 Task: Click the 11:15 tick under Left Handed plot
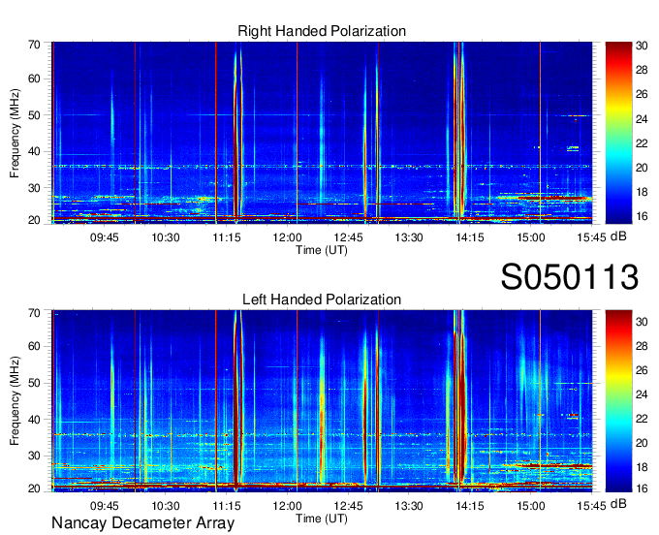click(x=227, y=506)
